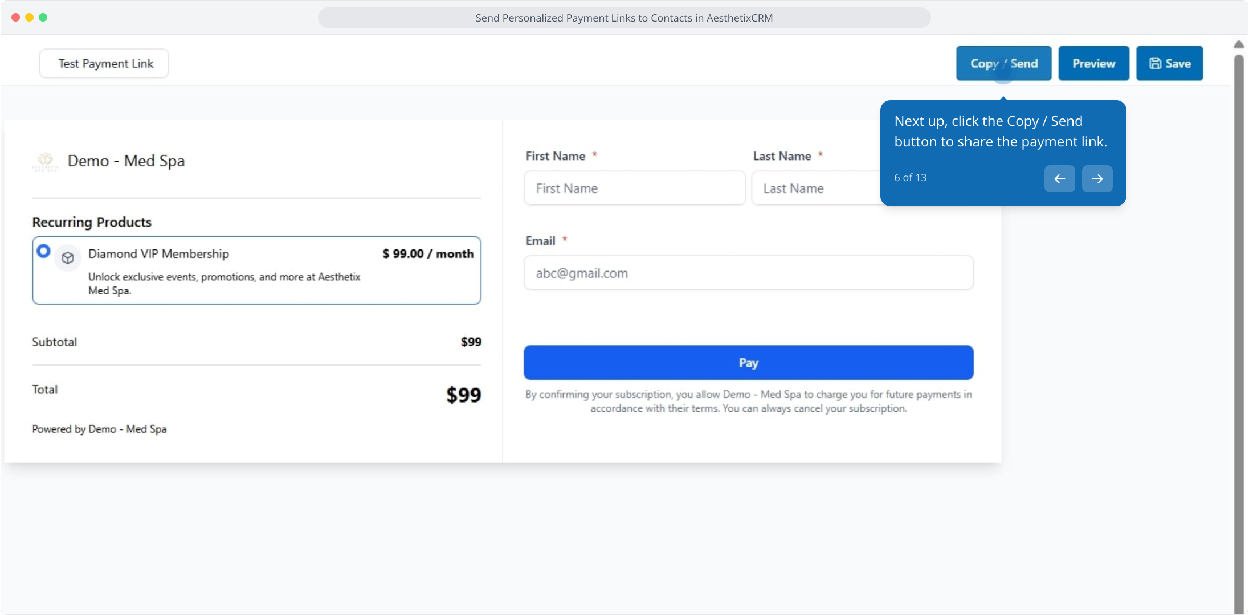Click the $ 99.00 / month price
The image size is (1249, 615).
[x=427, y=254]
